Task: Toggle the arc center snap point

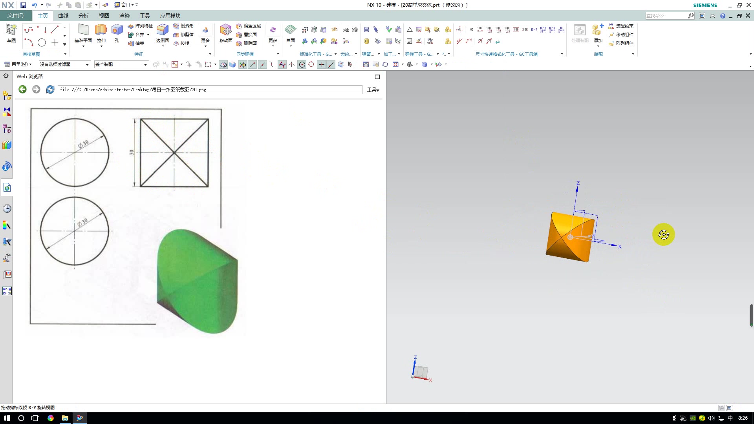Action: (302, 65)
